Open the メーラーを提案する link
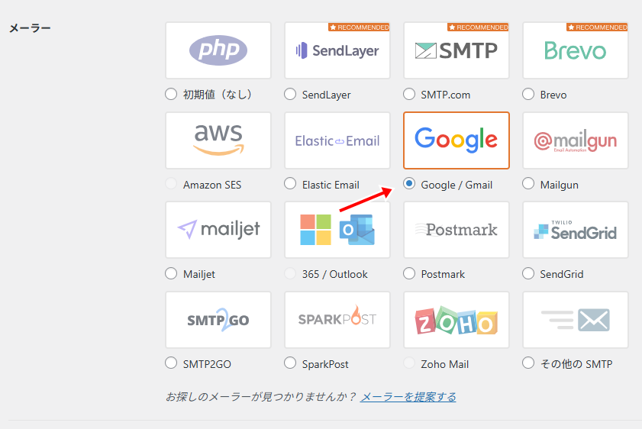The image size is (642, 429). tap(408, 397)
